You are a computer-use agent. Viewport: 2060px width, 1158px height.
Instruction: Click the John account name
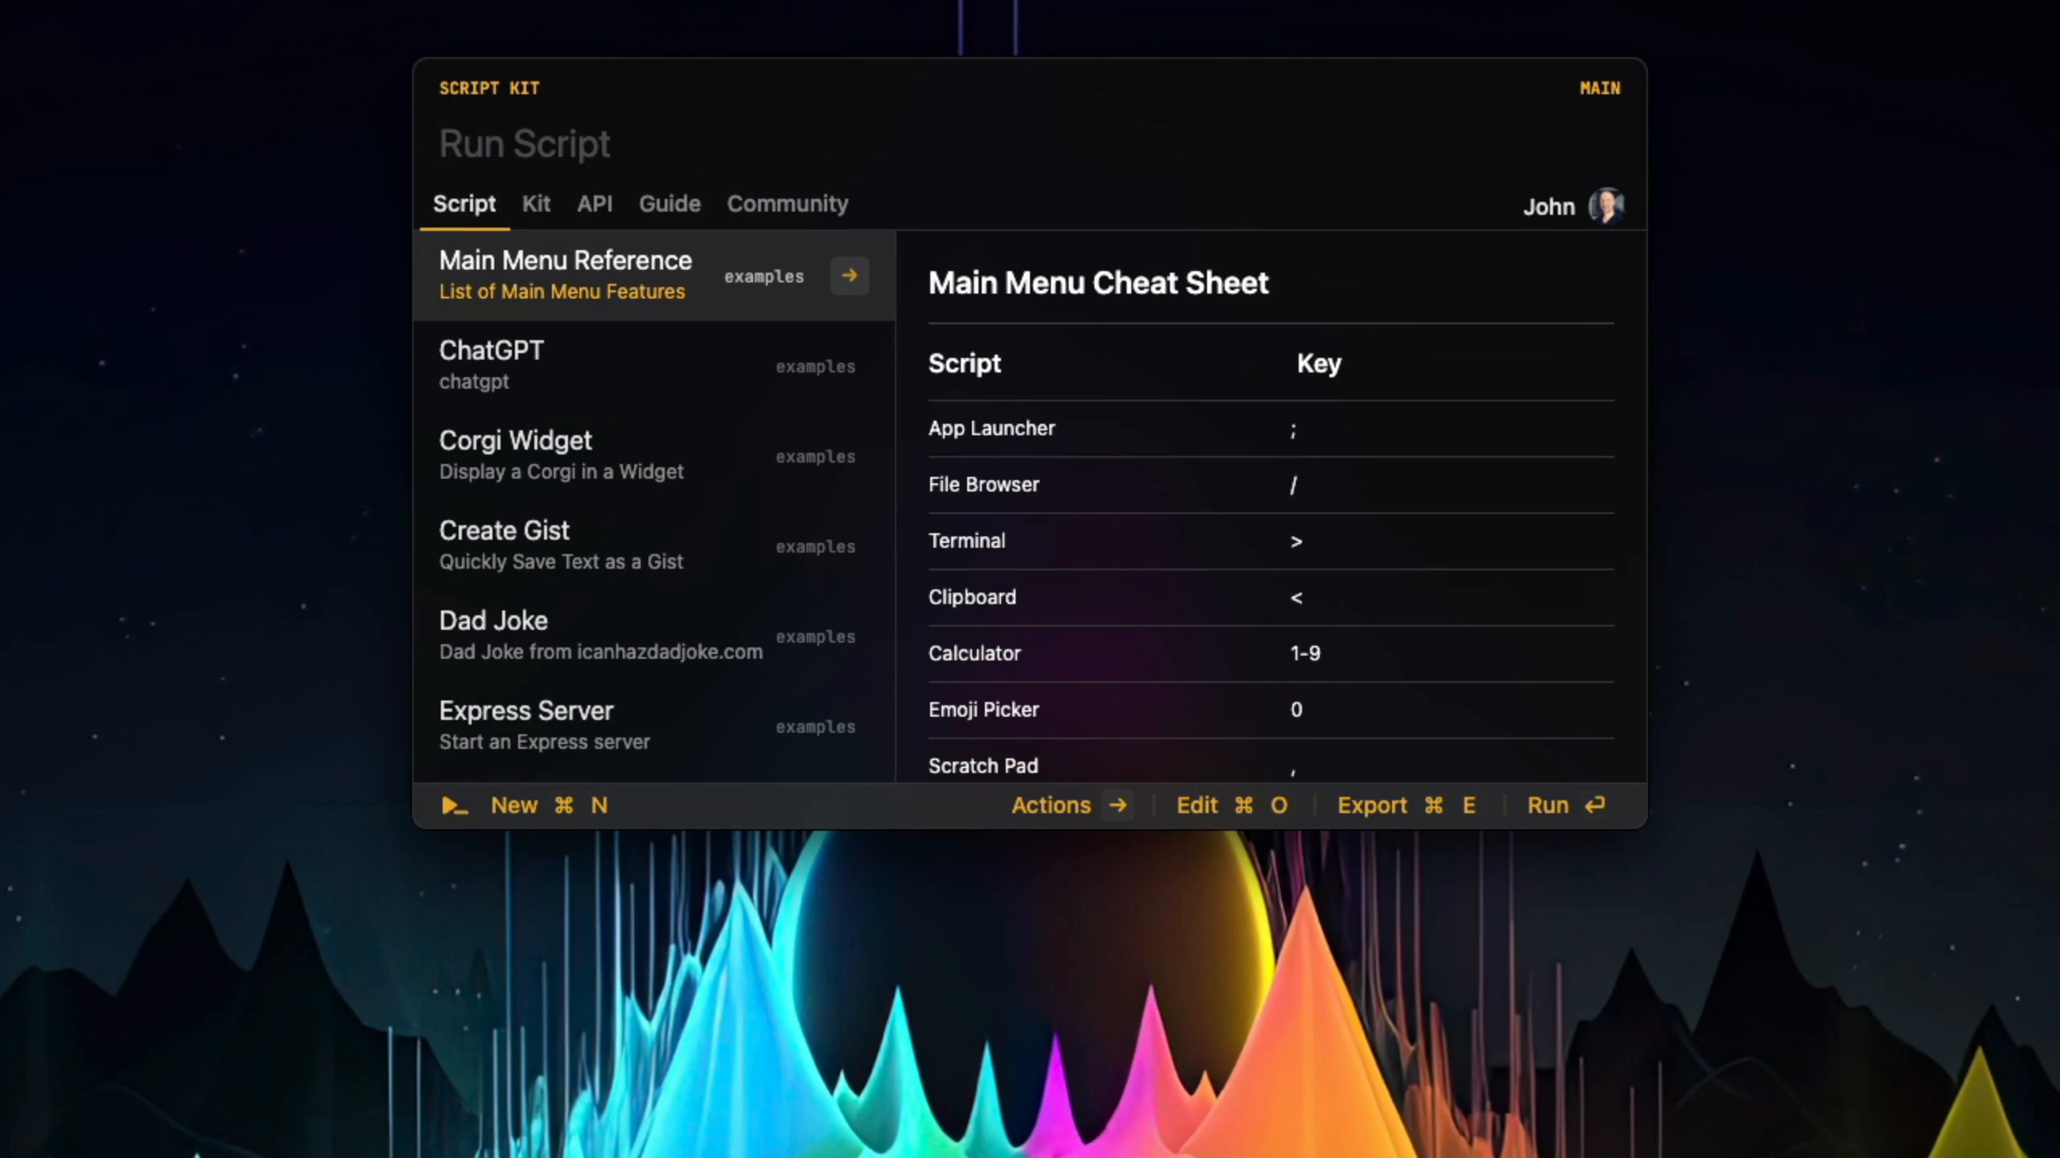pyautogui.click(x=1548, y=207)
